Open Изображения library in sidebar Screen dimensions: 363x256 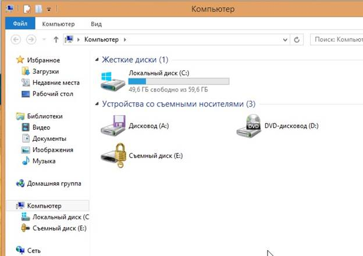(x=53, y=150)
